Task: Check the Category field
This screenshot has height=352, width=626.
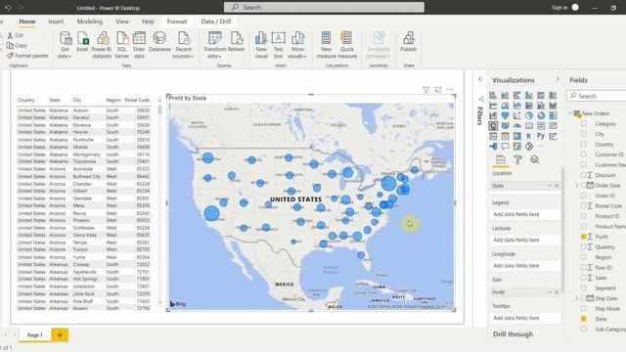Action: pos(584,124)
